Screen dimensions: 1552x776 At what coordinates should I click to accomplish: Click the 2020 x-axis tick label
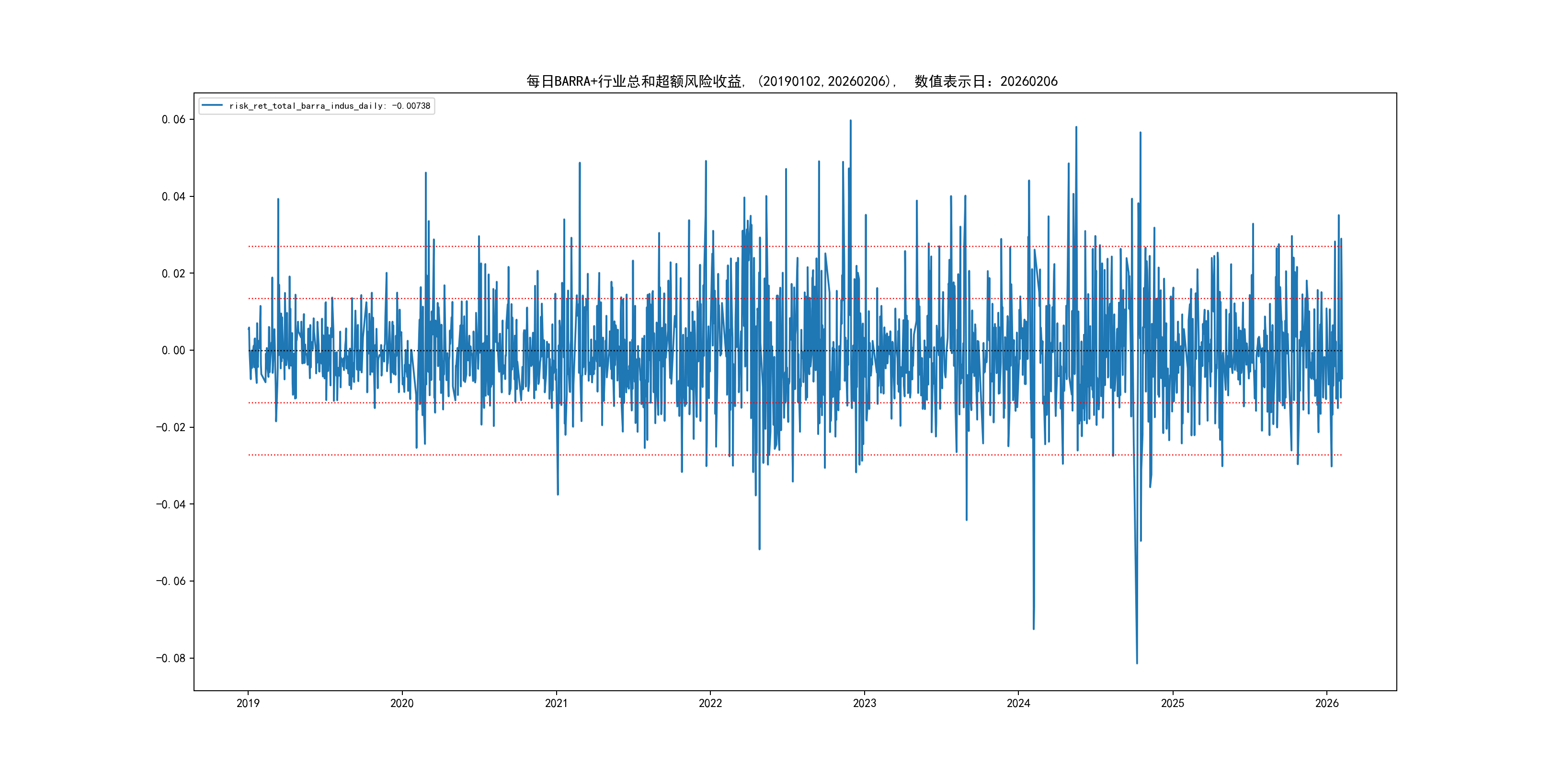click(x=402, y=703)
